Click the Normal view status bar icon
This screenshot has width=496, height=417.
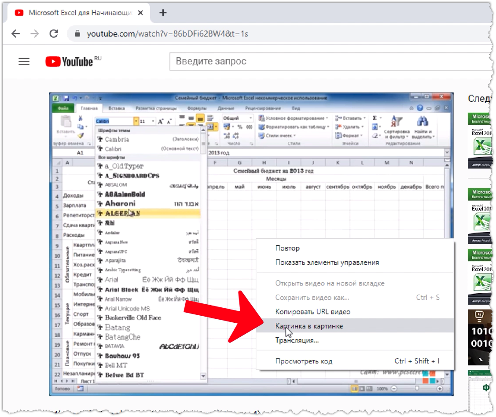355,388
